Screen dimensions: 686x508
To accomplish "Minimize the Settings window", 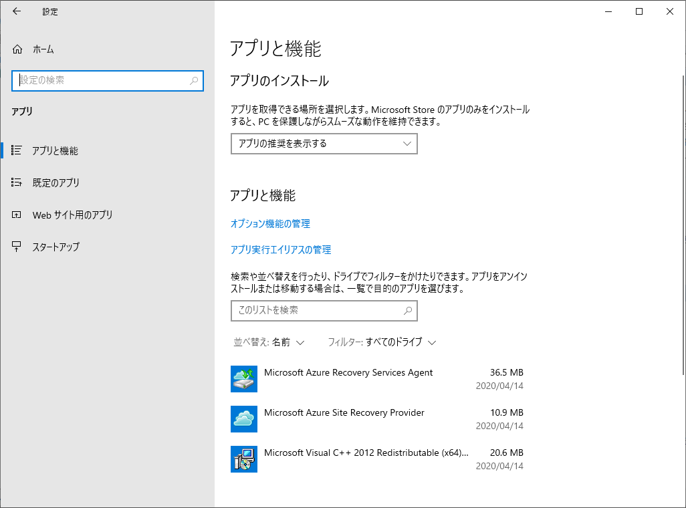I will (x=608, y=11).
